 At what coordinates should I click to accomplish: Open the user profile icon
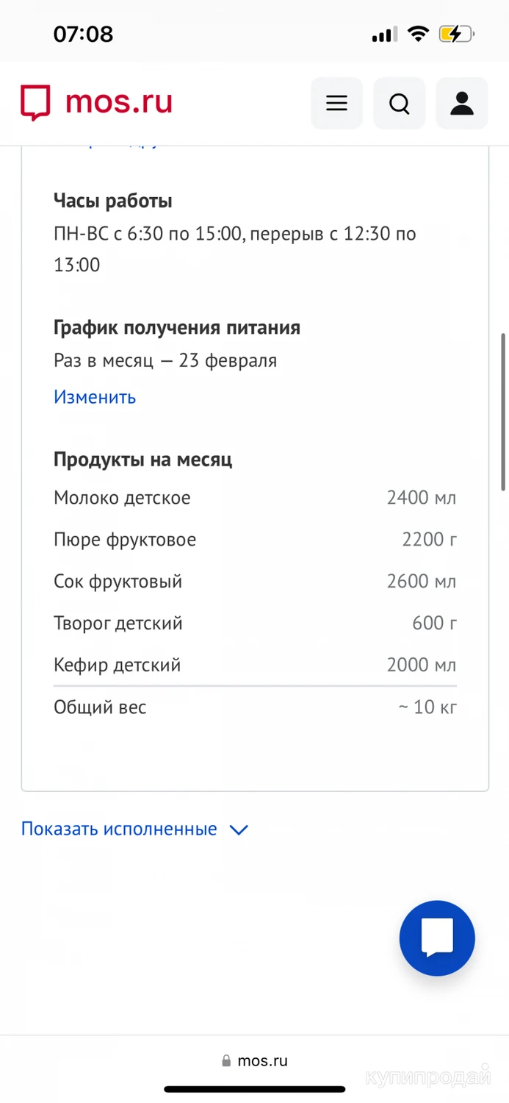462,104
